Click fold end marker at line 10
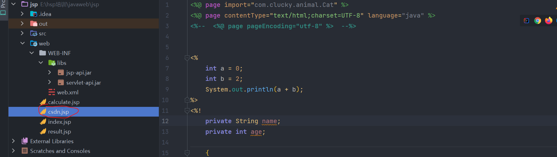Screen dimensions: 557x157 pyautogui.click(x=187, y=100)
